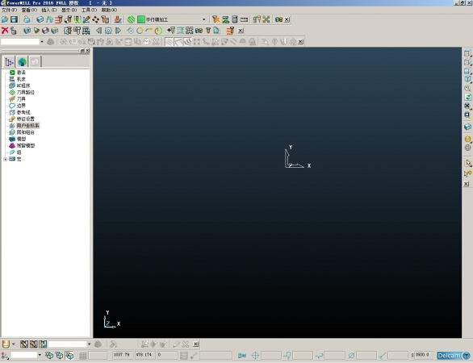
Task: Open the 文件 (File) menu
Action: (10, 10)
